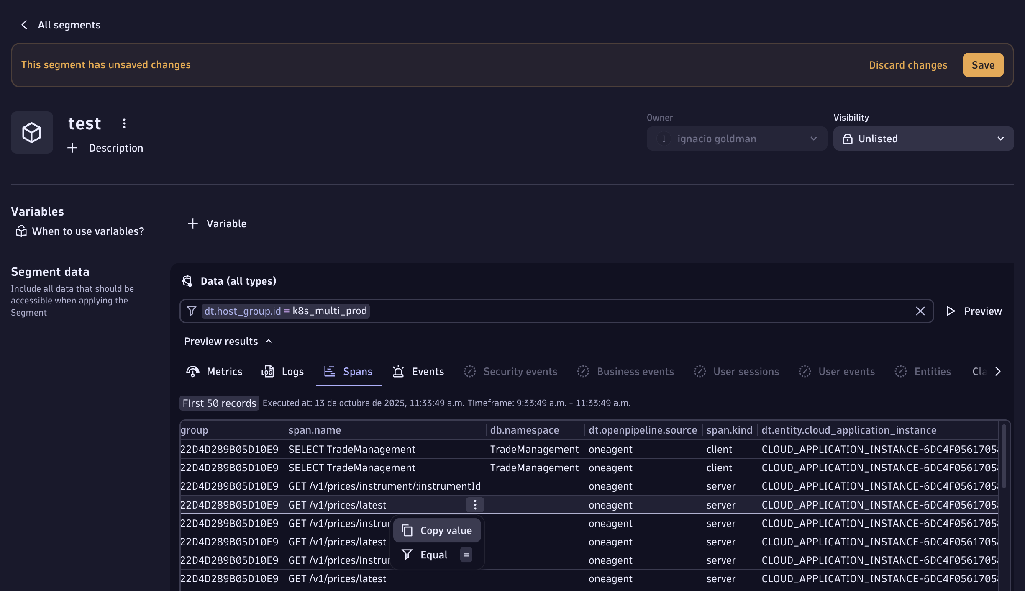The image size is (1025, 591).
Task: Click the Preview play icon
Action: 951,311
